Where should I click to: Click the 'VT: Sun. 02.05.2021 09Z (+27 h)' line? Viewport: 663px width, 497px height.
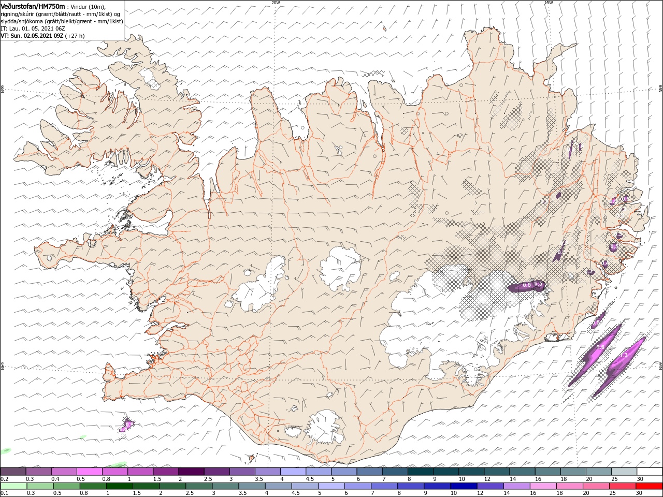click(42, 36)
